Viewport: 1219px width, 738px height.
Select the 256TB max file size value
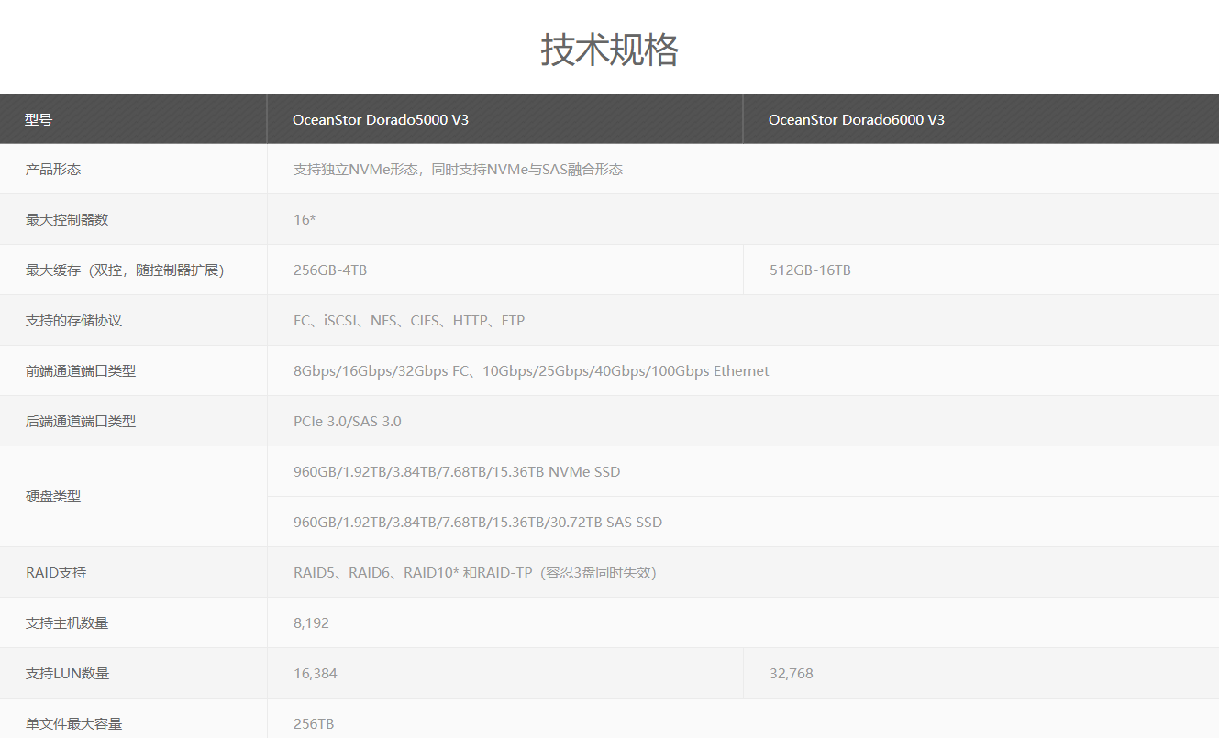(x=314, y=724)
